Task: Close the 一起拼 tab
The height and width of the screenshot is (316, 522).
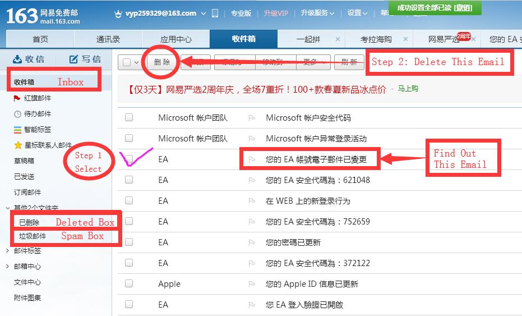Action: pos(338,39)
